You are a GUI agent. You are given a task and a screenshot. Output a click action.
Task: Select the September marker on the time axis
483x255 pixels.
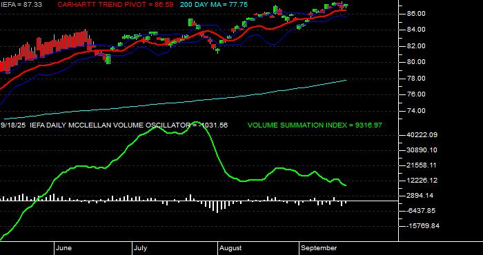tap(319, 248)
